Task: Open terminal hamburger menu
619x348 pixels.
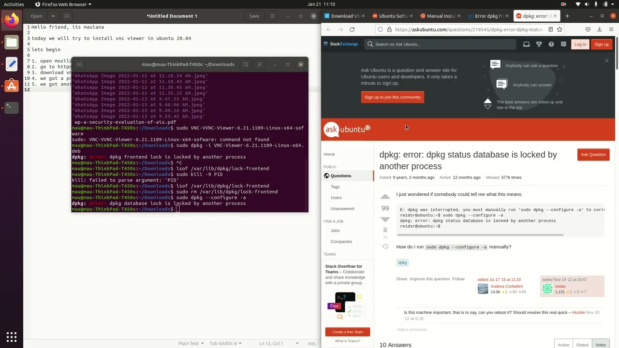Action: coord(259,64)
